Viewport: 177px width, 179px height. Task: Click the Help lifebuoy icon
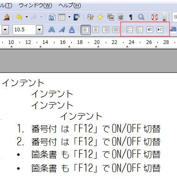tap(155, 17)
